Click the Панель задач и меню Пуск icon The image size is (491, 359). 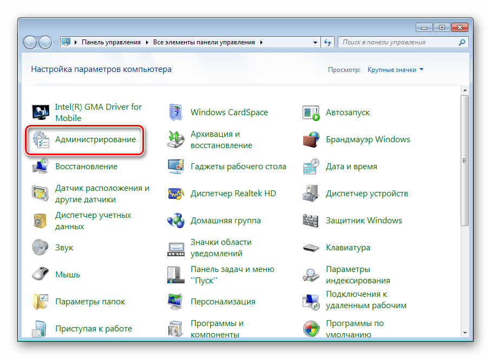pos(176,275)
